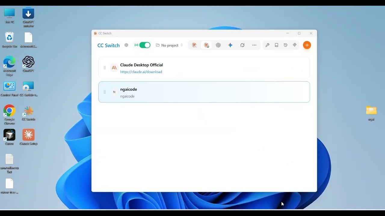This screenshot has width=385, height=216.
Task: Select the Control Panel desktop icon
Action: pyautogui.click(x=9, y=89)
